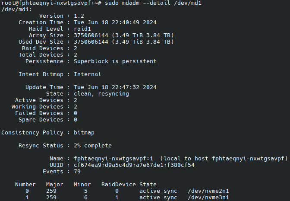290x201 pixels.
Task: Click the Consistency Policy bitmap value
Action: click(84, 133)
